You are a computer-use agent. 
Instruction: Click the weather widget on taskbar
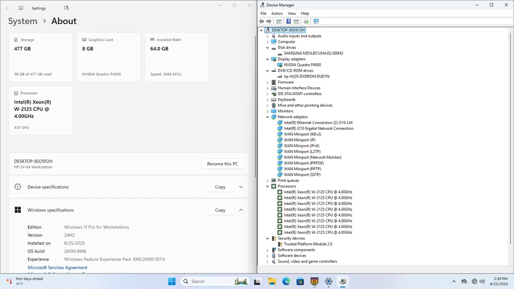click(25, 281)
